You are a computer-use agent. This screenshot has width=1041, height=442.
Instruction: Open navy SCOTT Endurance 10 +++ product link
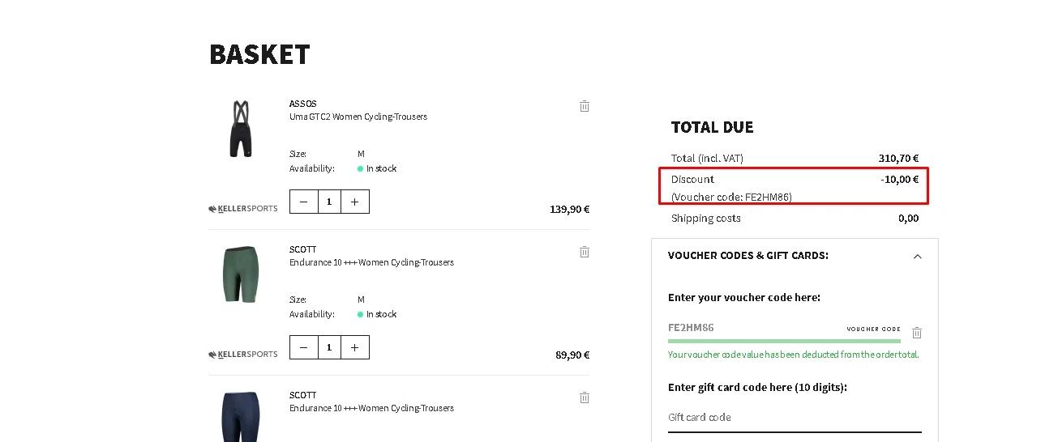pyautogui.click(x=371, y=408)
